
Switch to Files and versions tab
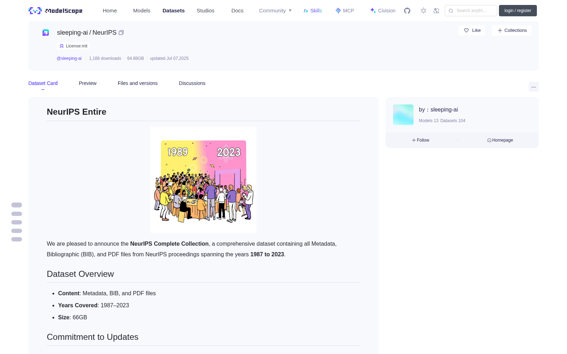point(137,83)
